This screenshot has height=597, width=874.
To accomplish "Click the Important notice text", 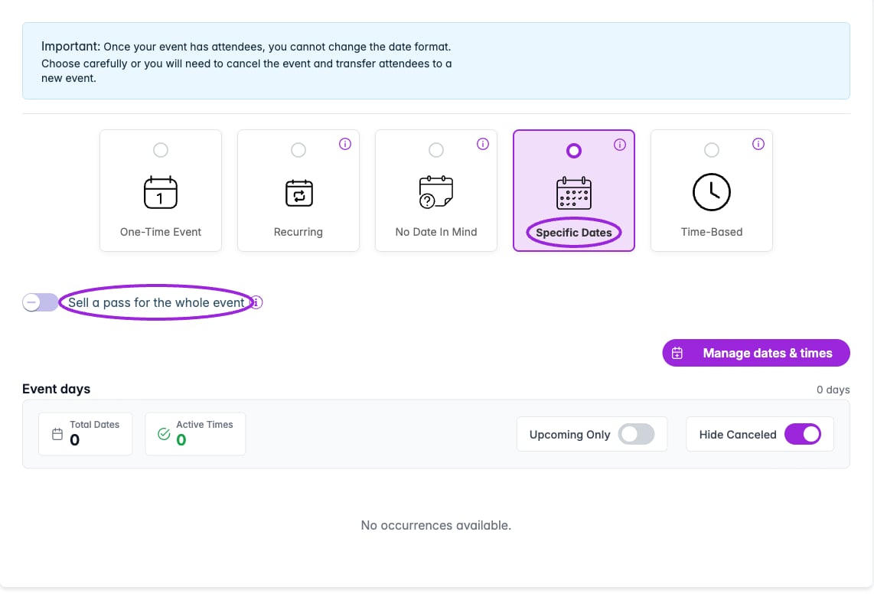I will coord(246,62).
